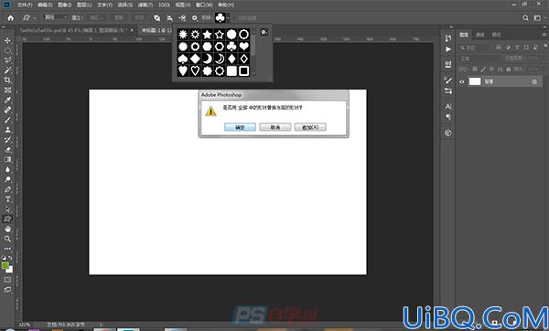The height and width of the screenshot is (331, 549).
Task: Open the layer opacity dropdown
Action: 533,59
